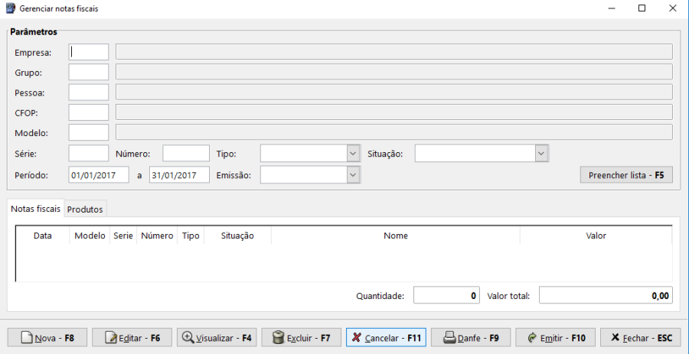Sort by the Data column header
This screenshot has height=354, width=689.
click(43, 235)
